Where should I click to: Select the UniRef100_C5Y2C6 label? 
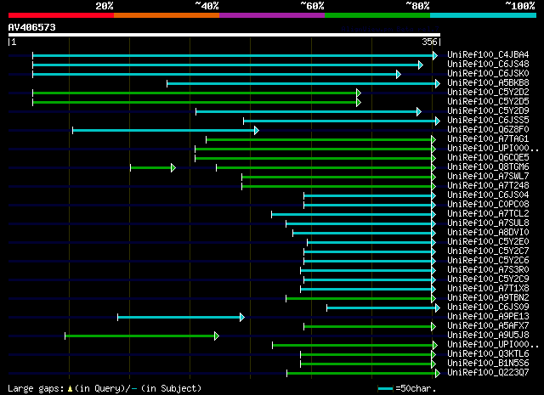488,261
